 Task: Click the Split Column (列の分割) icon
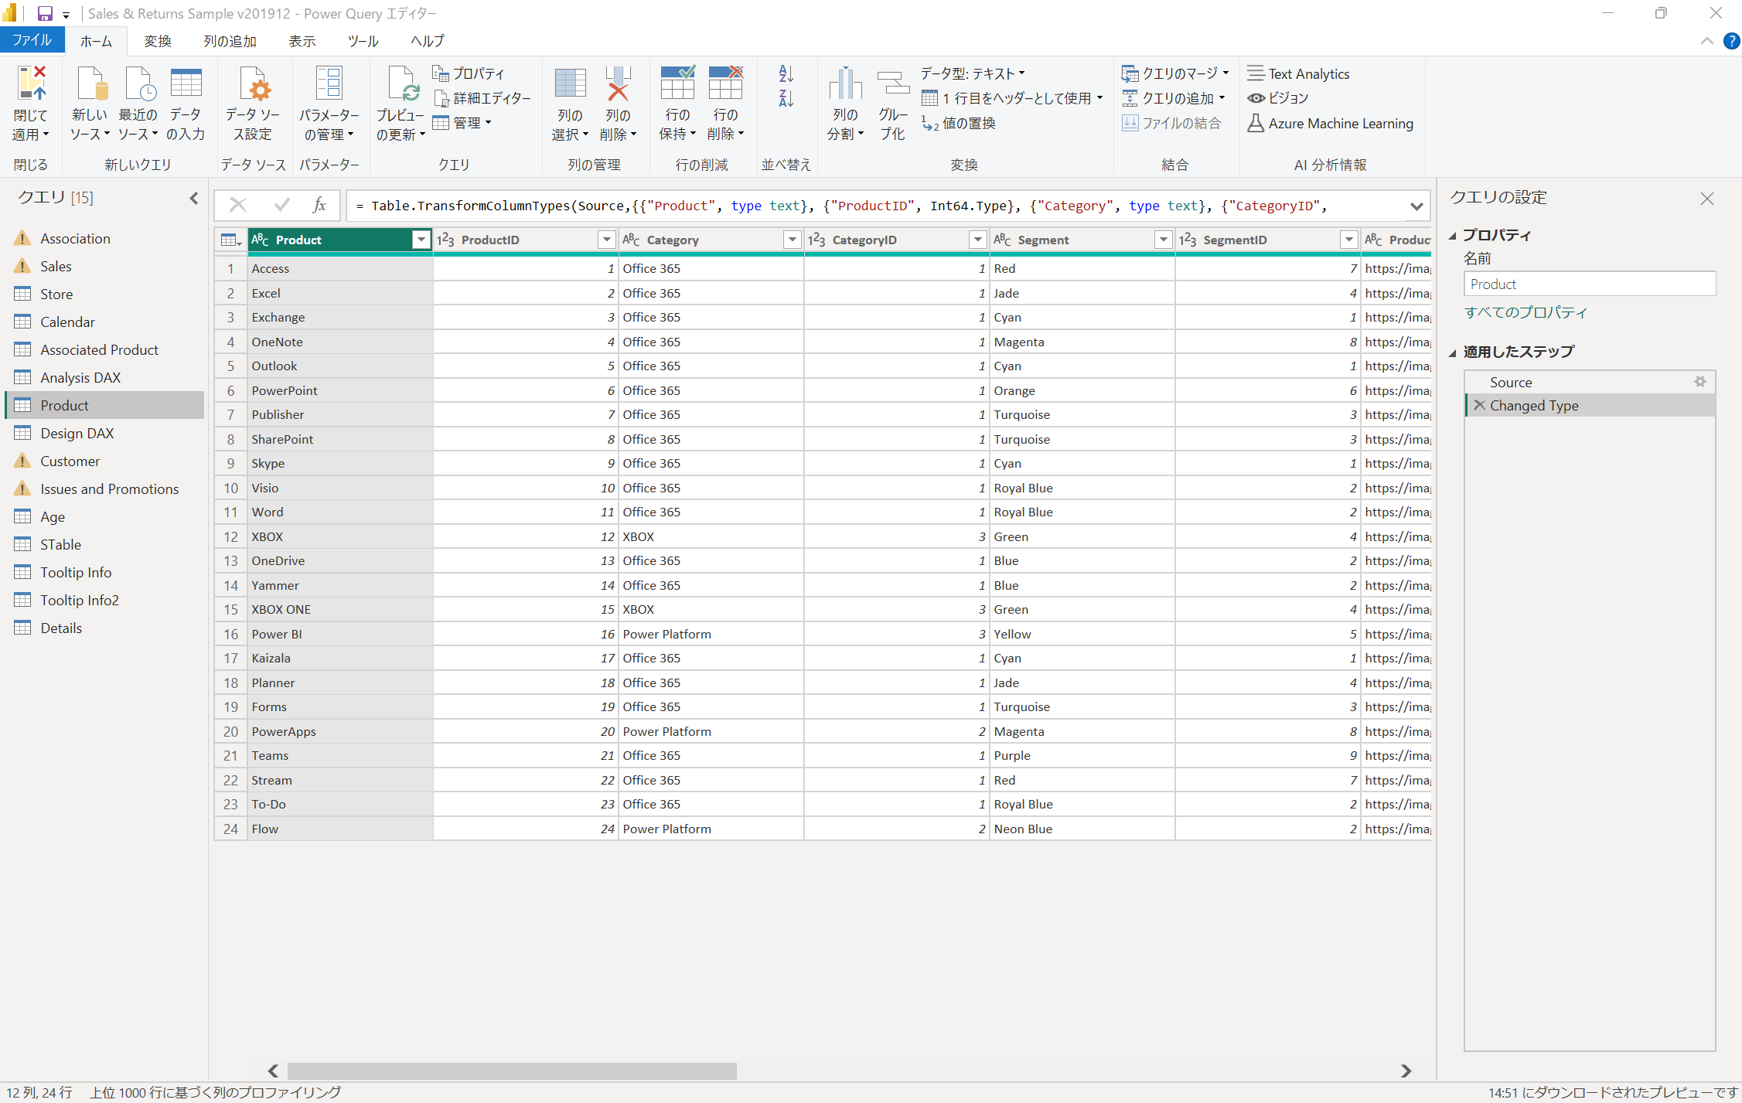coord(844,85)
